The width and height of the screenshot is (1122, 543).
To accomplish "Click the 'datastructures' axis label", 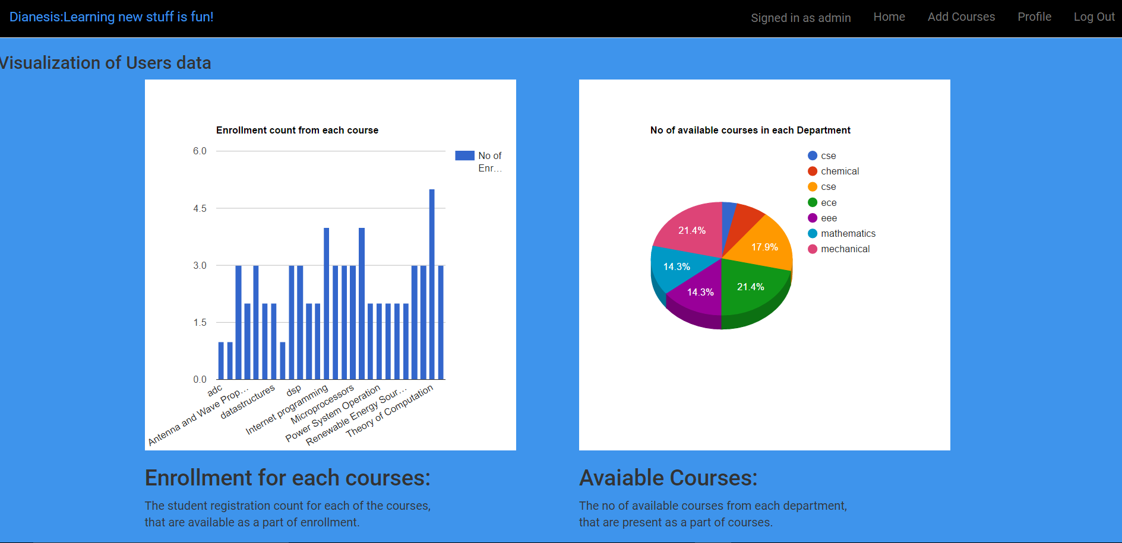I will tap(248, 402).
